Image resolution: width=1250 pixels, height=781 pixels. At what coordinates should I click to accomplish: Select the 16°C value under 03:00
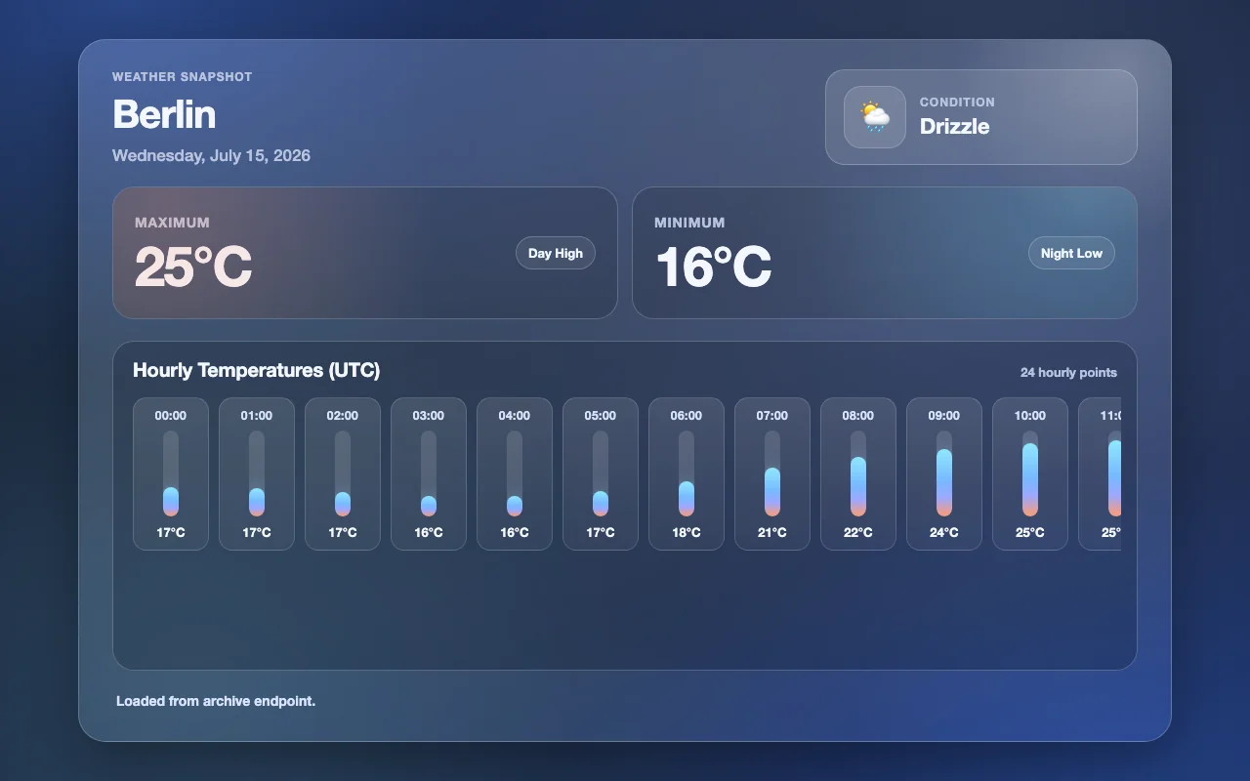coord(429,533)
